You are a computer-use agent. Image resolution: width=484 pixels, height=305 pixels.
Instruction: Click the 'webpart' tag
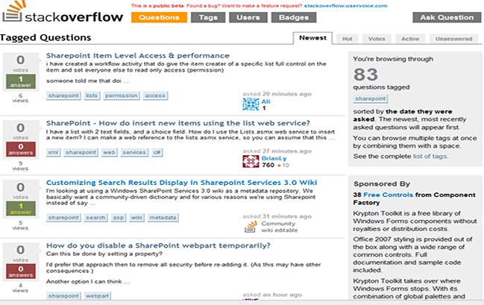tap(97, 296)
